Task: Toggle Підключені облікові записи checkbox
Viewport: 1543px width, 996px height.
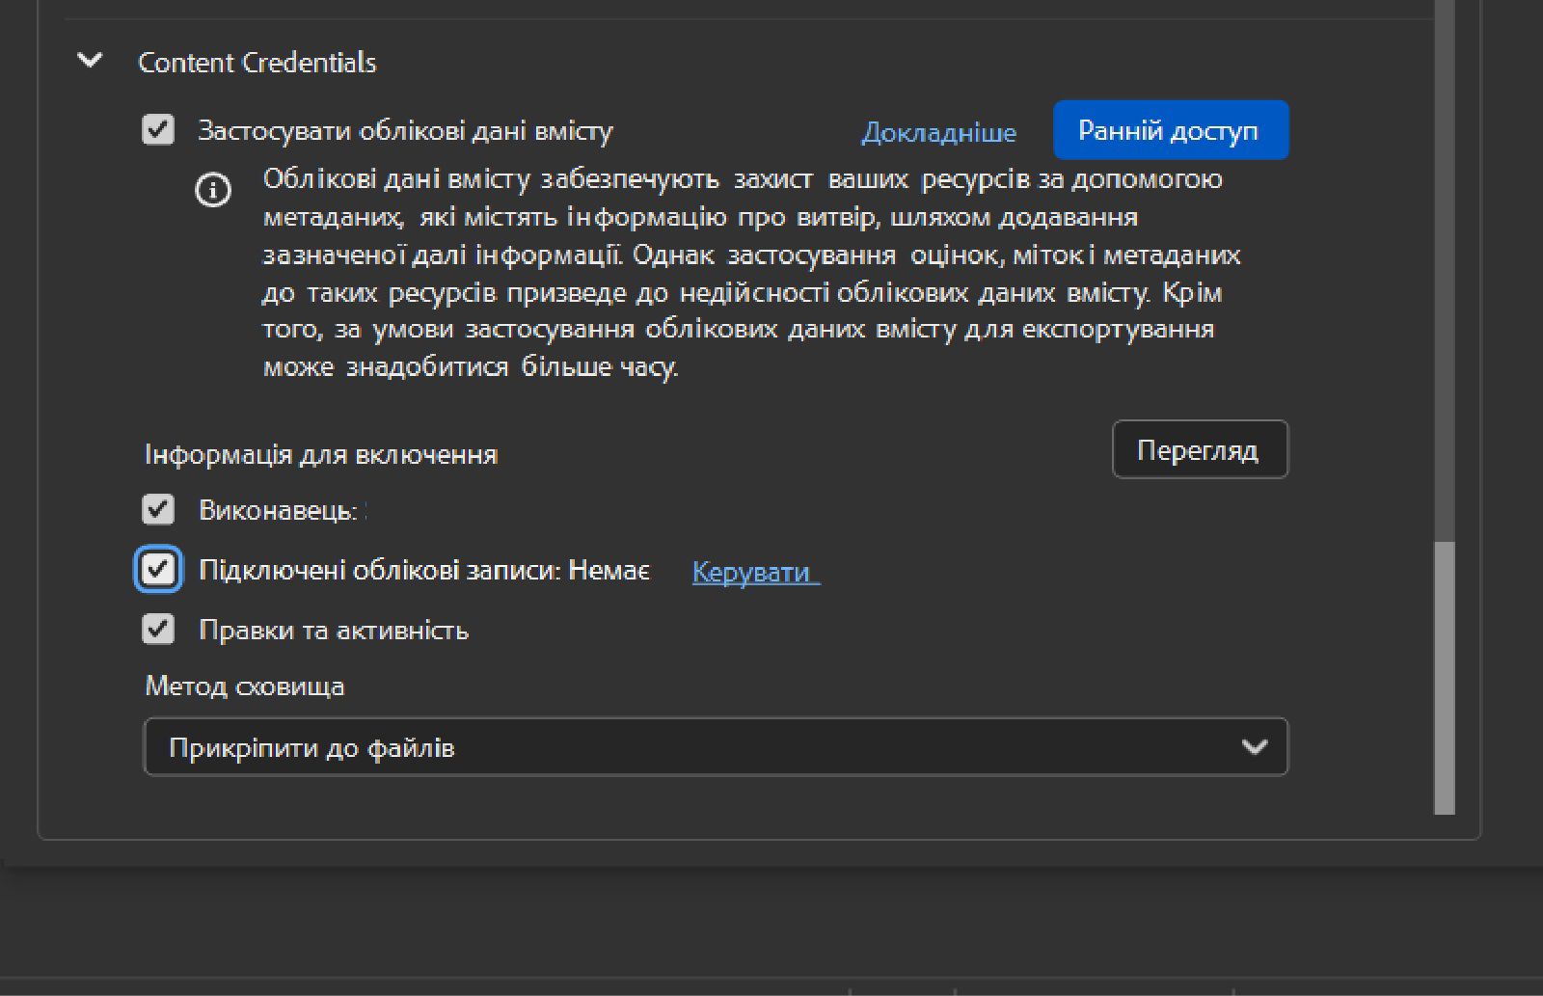Action: (158, 570)
